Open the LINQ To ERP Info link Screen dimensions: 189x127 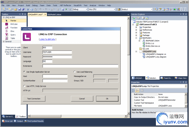coord(48,39)
